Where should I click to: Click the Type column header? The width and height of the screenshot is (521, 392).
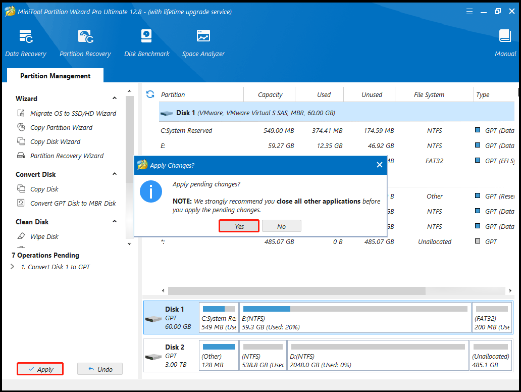[494, 95]
